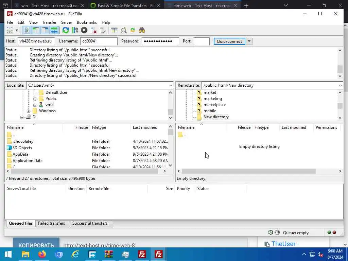
Task: Click the local file list horizontal scrollbar
Action: click(x=84, y=171)
